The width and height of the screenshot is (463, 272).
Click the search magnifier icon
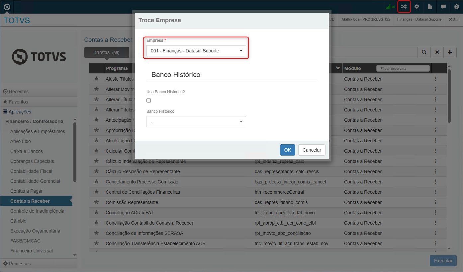pos(424,52)
